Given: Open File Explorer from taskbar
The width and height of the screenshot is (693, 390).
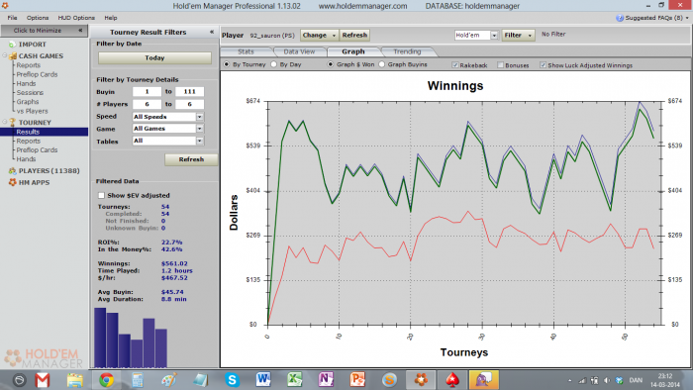Looking at the screenshot, I should (74, 380).
